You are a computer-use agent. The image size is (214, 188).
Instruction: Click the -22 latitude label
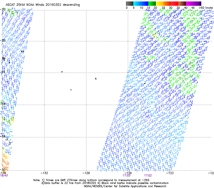coord(3,40)
